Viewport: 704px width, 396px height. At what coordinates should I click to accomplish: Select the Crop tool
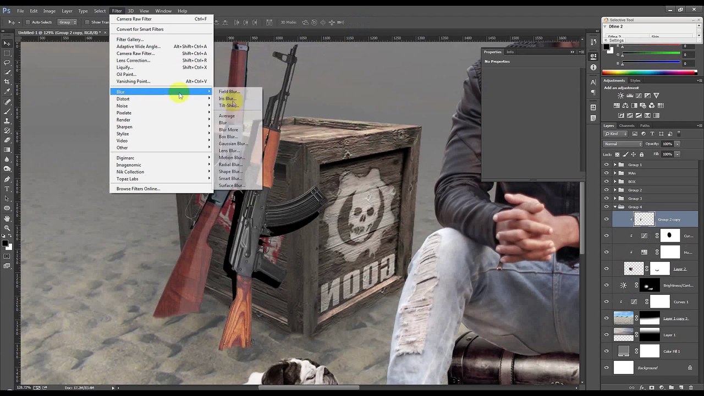(x=7, y=82)
